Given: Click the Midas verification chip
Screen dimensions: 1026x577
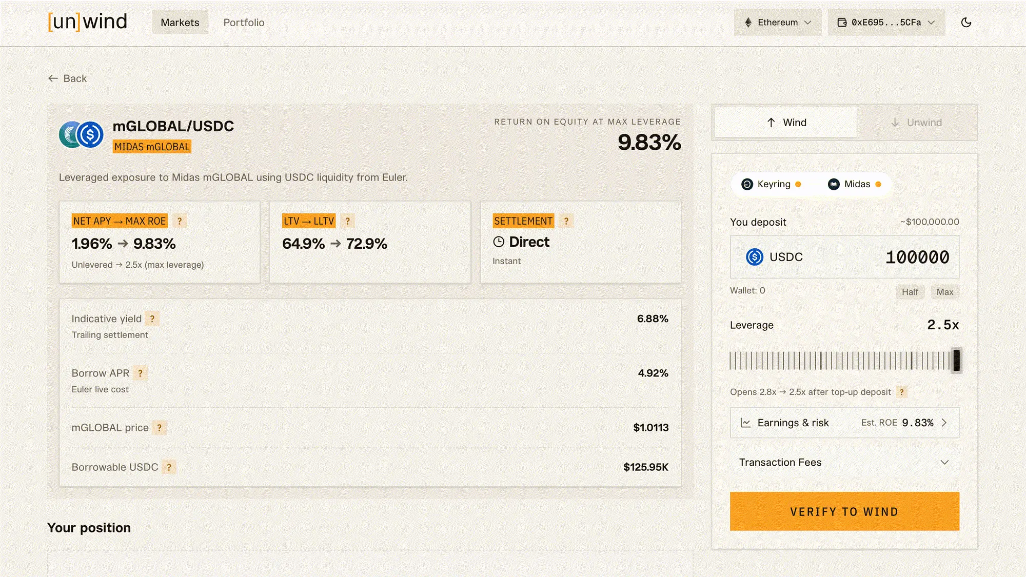Looking at the screenshot, I should click(855, 184).
